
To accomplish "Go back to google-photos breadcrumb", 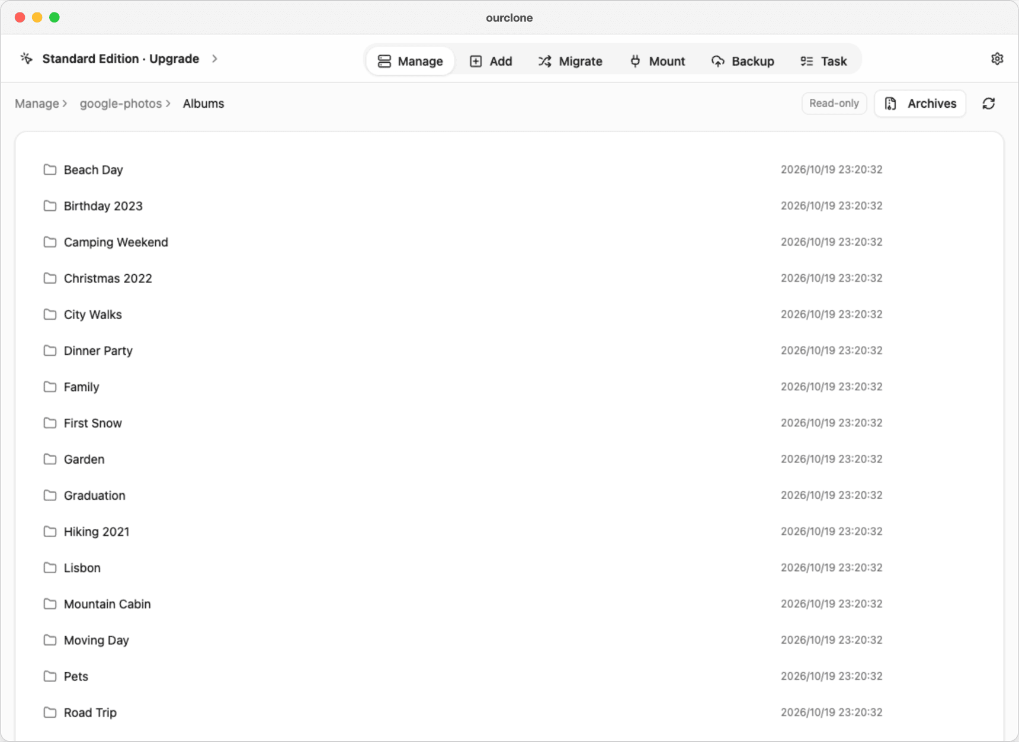I will [x=121, y=104].
